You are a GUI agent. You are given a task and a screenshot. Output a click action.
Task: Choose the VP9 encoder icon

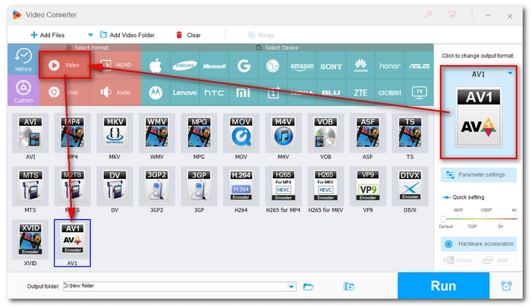pyautogui.click(x=368, y=186)
